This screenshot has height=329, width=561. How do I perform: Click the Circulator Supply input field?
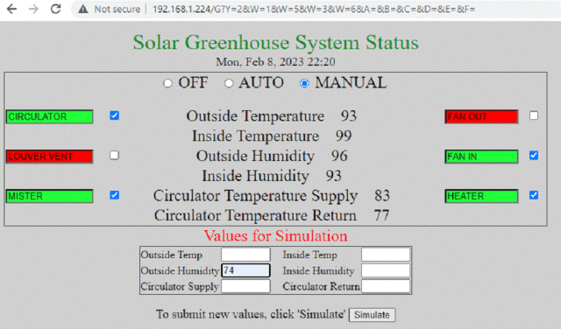[245, 286]
